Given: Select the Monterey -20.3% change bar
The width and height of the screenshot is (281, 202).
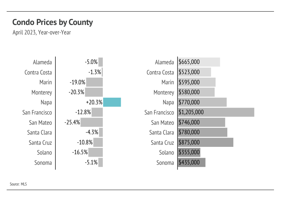Looking at the screenshot, I should [94, 92].
